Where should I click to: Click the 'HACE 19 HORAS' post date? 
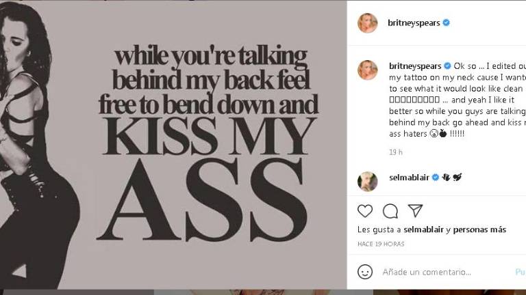pos(381,243)
